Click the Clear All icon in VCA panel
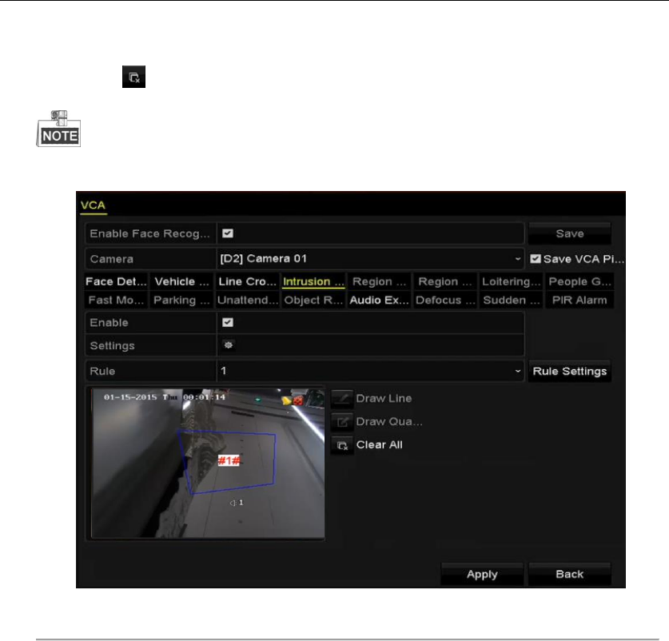 tap(342, 445)
